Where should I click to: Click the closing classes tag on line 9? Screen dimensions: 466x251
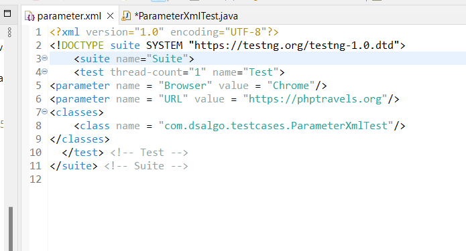[80, 139]
